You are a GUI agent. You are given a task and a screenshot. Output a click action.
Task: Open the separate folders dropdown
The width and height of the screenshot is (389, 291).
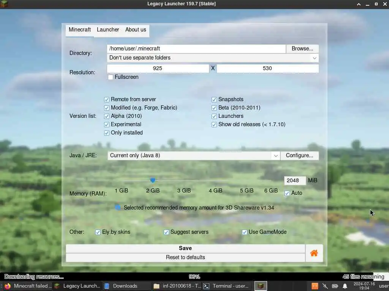[x=213, y=58]
